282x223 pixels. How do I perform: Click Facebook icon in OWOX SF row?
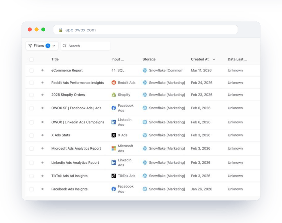[114, 108]
